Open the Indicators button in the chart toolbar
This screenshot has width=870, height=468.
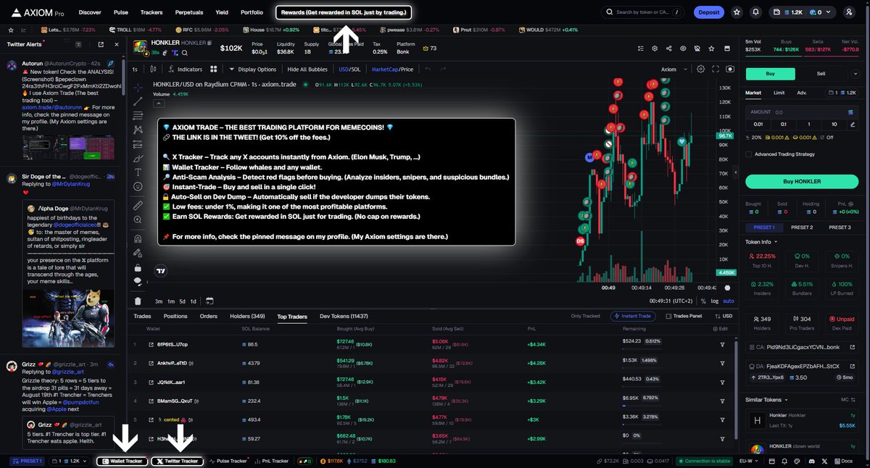click(x=186, y=69)
